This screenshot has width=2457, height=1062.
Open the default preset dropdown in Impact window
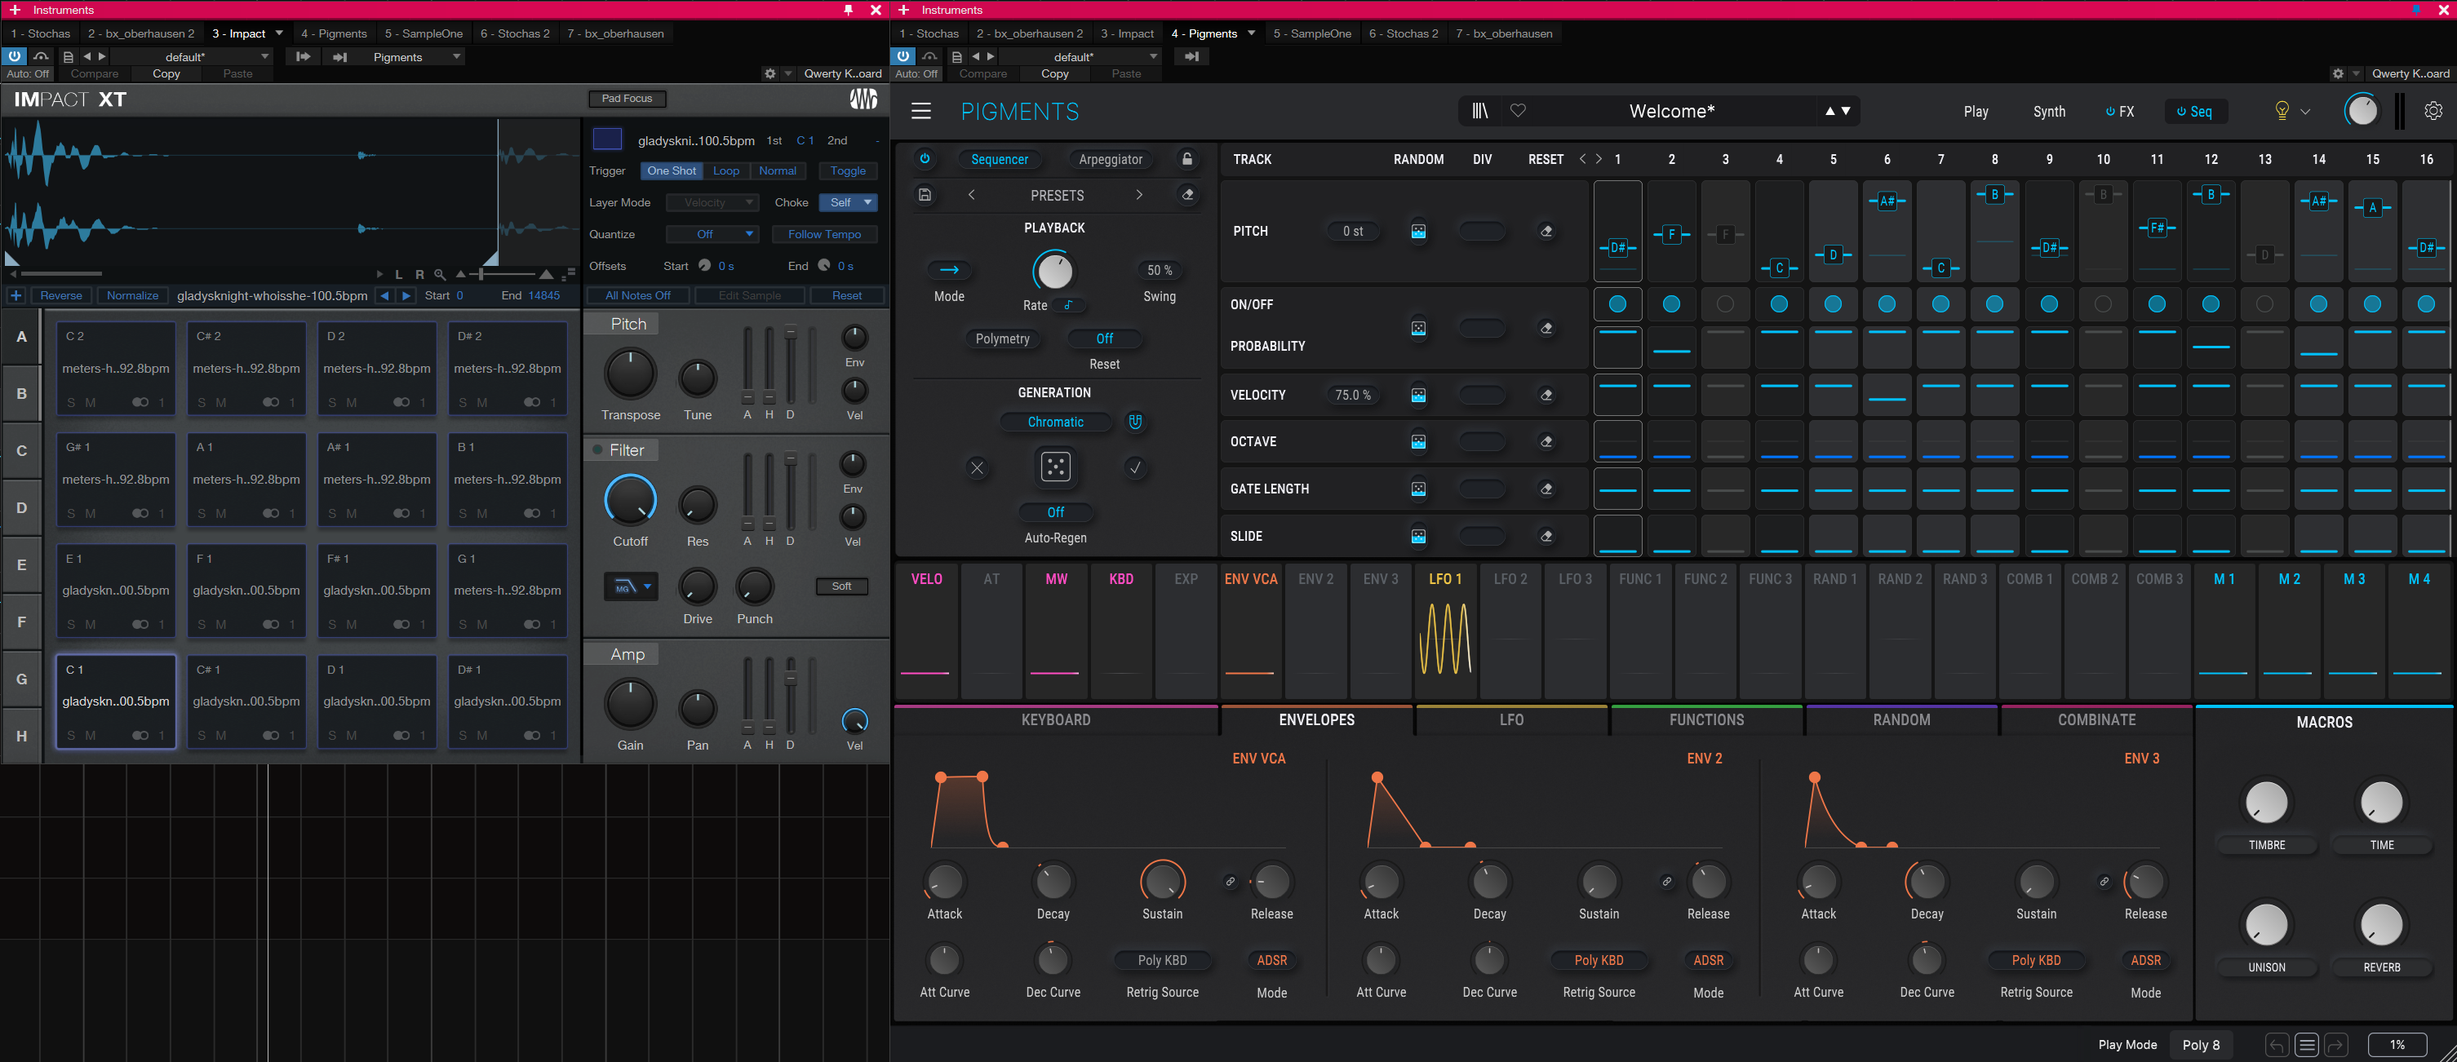191,56
